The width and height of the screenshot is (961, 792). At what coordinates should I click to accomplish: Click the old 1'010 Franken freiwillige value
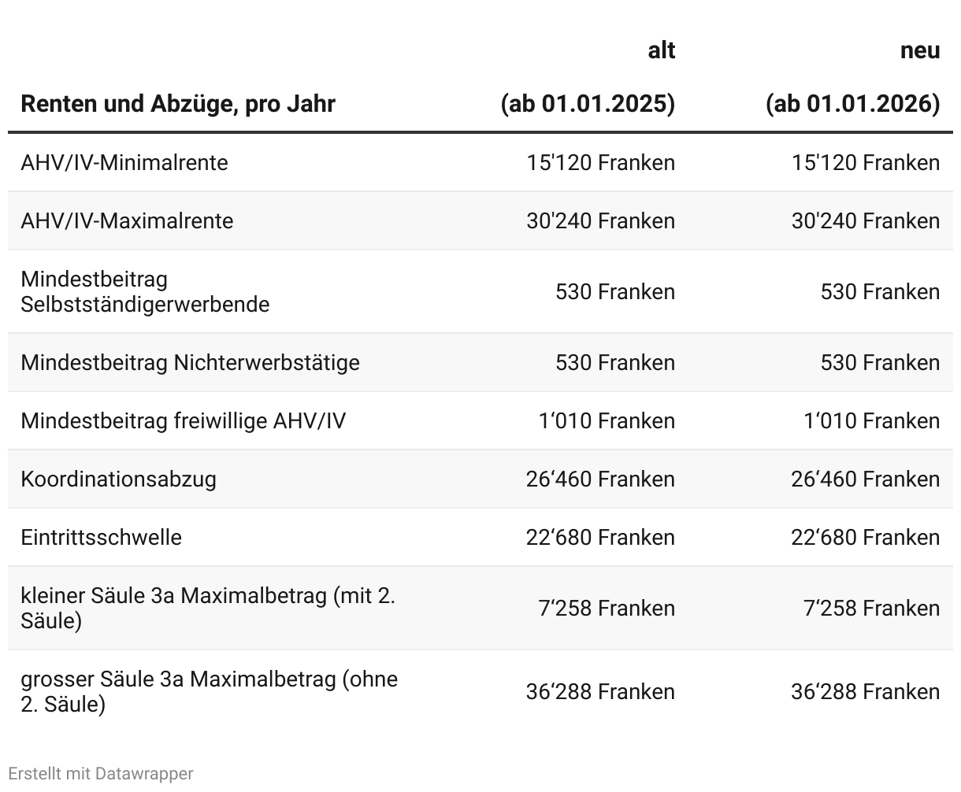[x=607, y=421]
